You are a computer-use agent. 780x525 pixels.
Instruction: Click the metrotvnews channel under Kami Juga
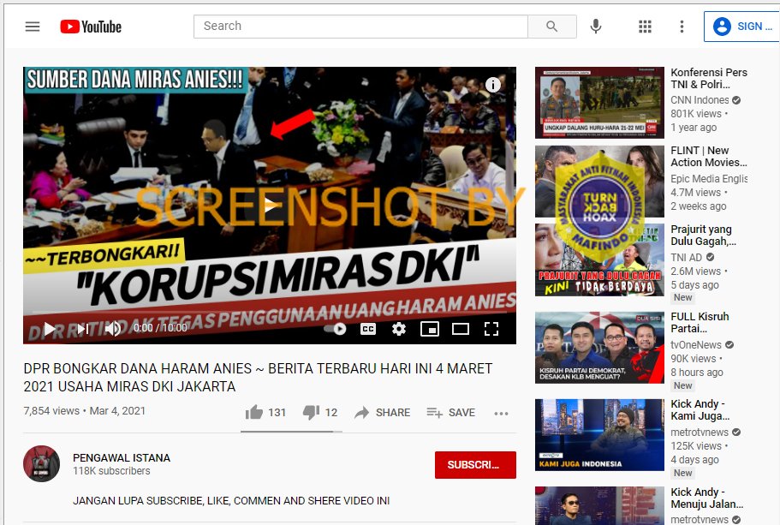(x=700, y=433)
